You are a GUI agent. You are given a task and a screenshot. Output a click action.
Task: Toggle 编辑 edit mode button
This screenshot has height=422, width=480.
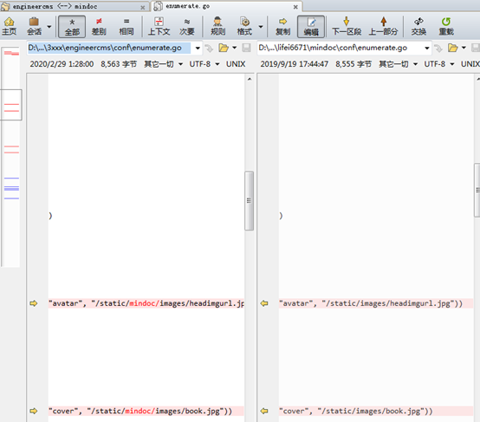(x=311, y=27)
